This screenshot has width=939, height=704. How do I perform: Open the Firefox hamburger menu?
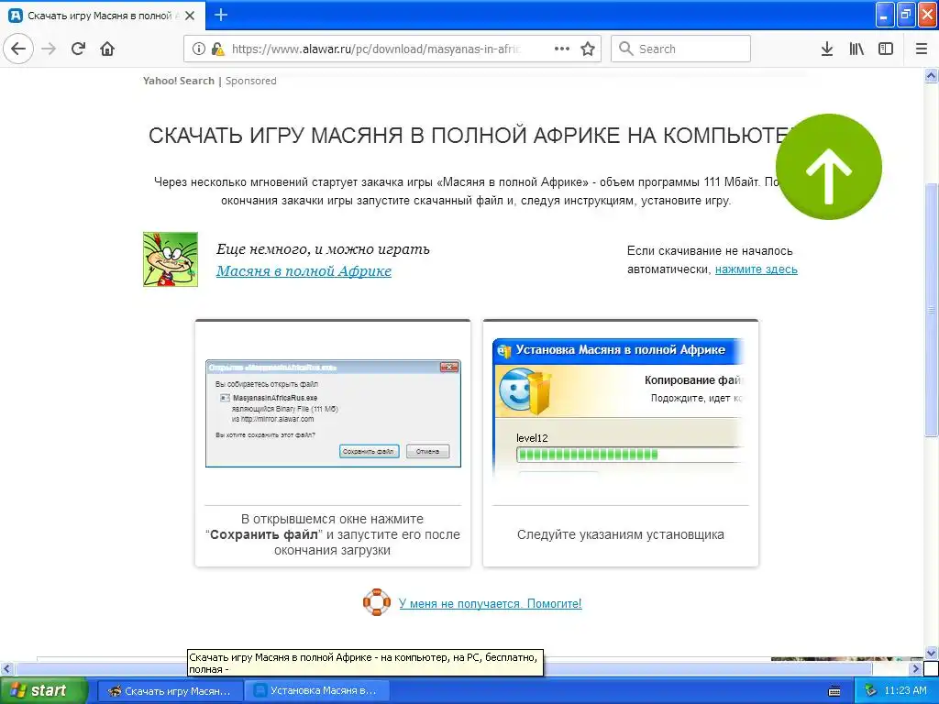(922, 49)
